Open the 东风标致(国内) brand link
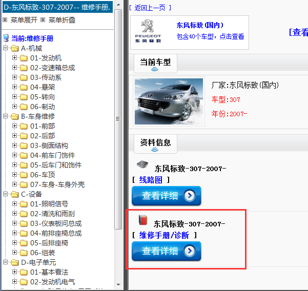Screen dimensions: 308x291 pyautogui.click(x=200, y=25)
